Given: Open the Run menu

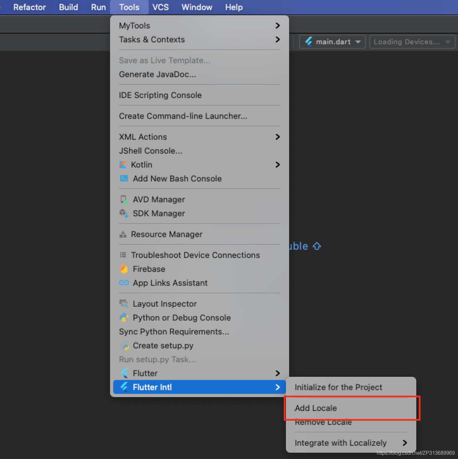Looking at the screenshot, I should (x=98, y=7).
